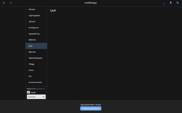Open search with the magnifier icon
The height and width of the screenshot is (113, 182).
(178, 3)
